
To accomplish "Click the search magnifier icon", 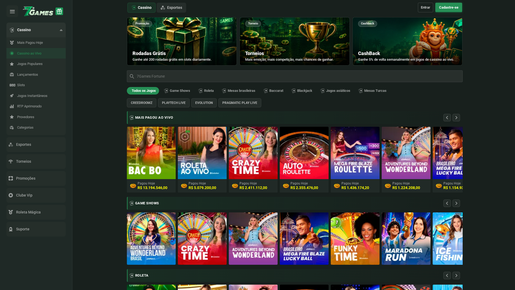I will tap(132, 77).
